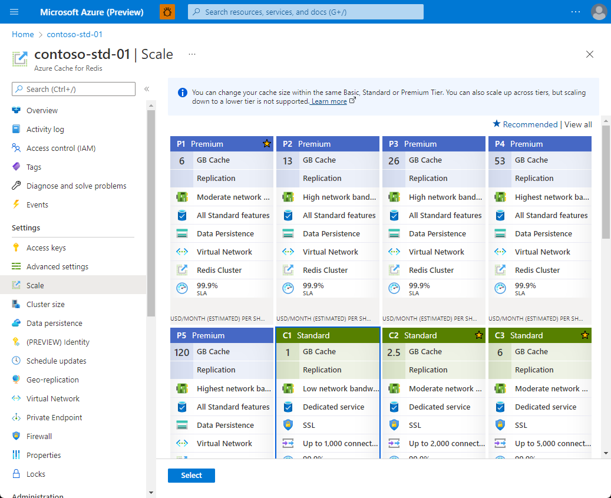Click the account avatar in top bar
611x498 pixels.
(x=598, y=12)
